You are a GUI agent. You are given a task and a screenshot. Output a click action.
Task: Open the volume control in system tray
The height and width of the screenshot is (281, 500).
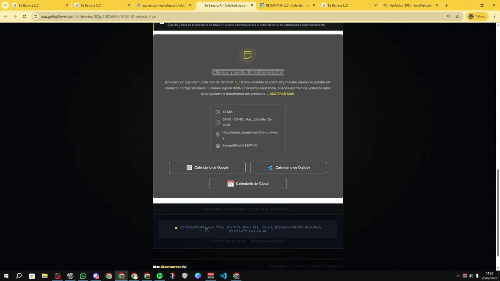point(471,276)
